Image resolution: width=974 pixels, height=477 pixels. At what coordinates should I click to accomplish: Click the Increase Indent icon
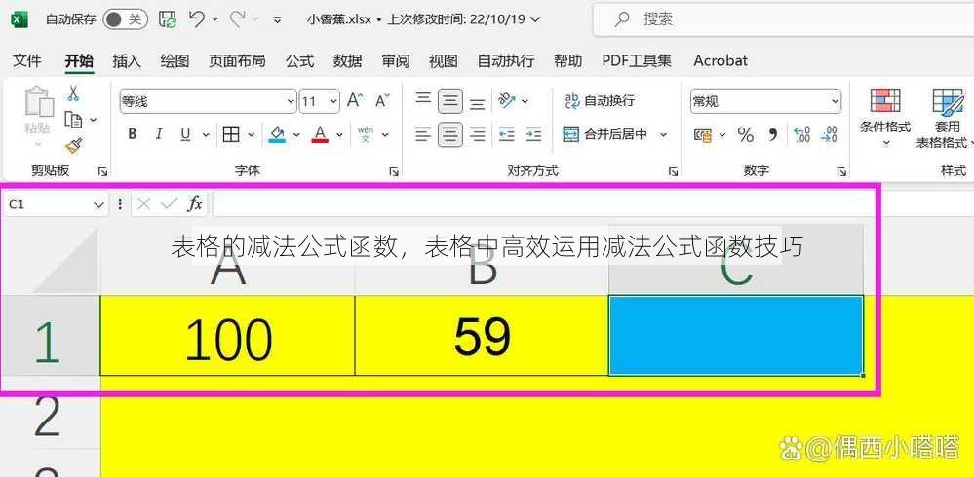(x=533, y=134)
